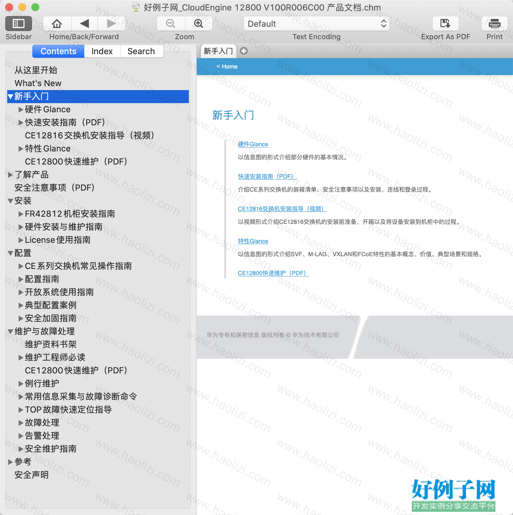This screenshot has width=513, height=515.
Task: Open the 特性Glance link in page
Action: 253,241
